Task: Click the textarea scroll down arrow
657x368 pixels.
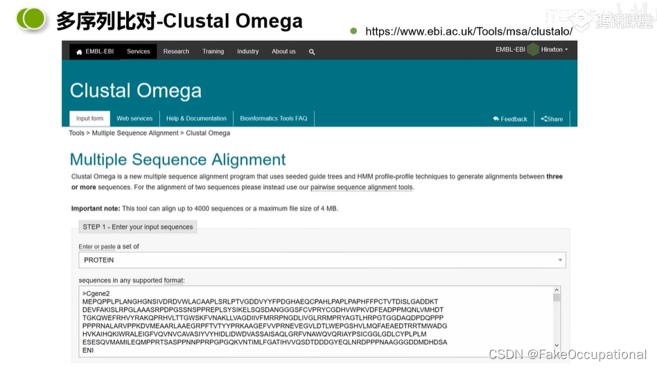Action: tap(557, 345)
